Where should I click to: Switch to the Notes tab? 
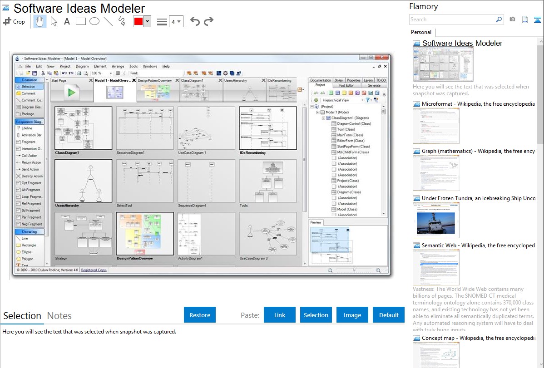(x=59, y=316)
